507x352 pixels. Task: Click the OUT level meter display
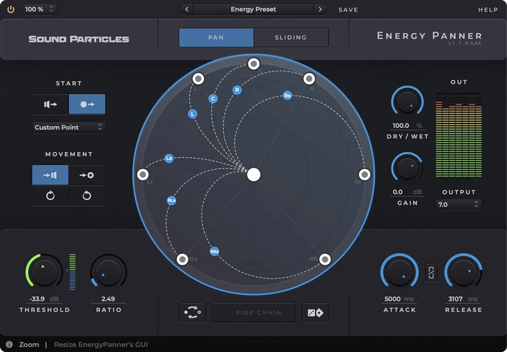coord(458,135)
